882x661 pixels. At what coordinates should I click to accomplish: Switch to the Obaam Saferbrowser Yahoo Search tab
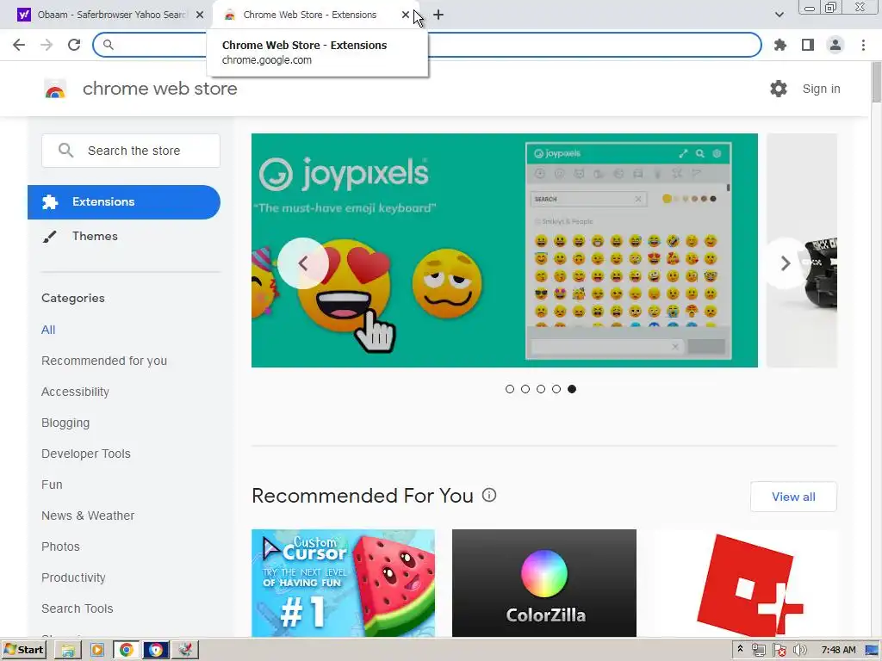[111, 15]
